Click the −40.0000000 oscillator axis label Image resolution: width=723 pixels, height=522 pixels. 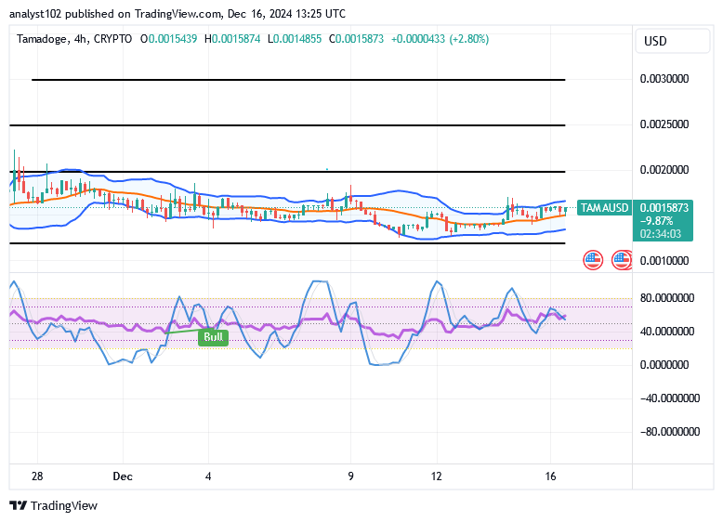point(670,398)
